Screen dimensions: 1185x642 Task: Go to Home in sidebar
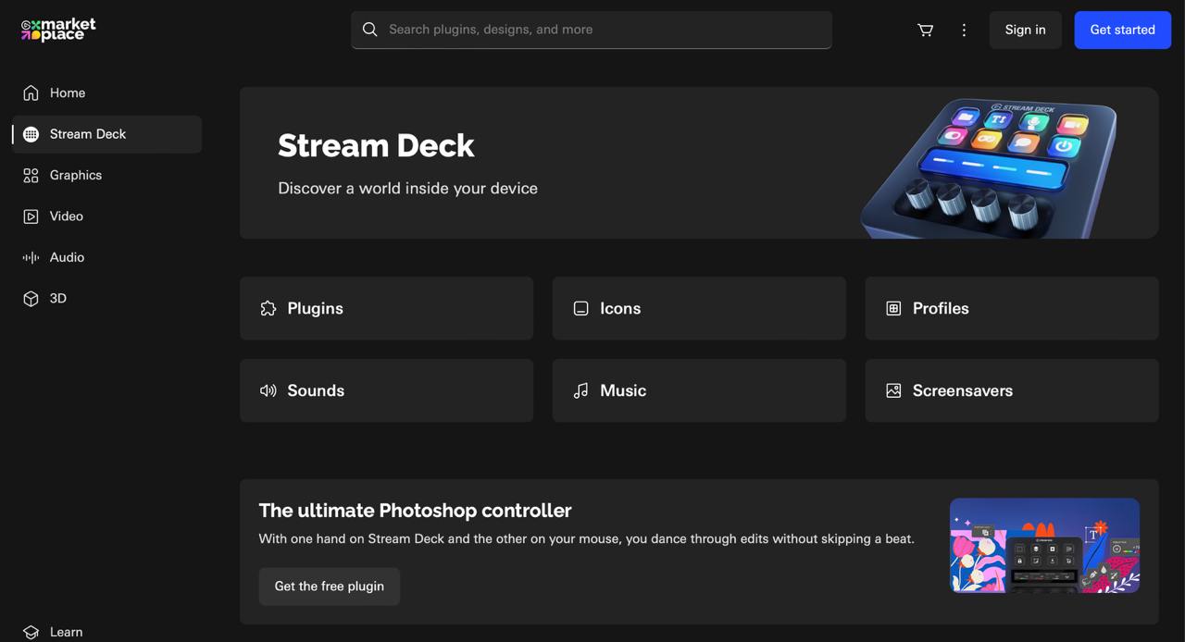[x=107, y=93]
